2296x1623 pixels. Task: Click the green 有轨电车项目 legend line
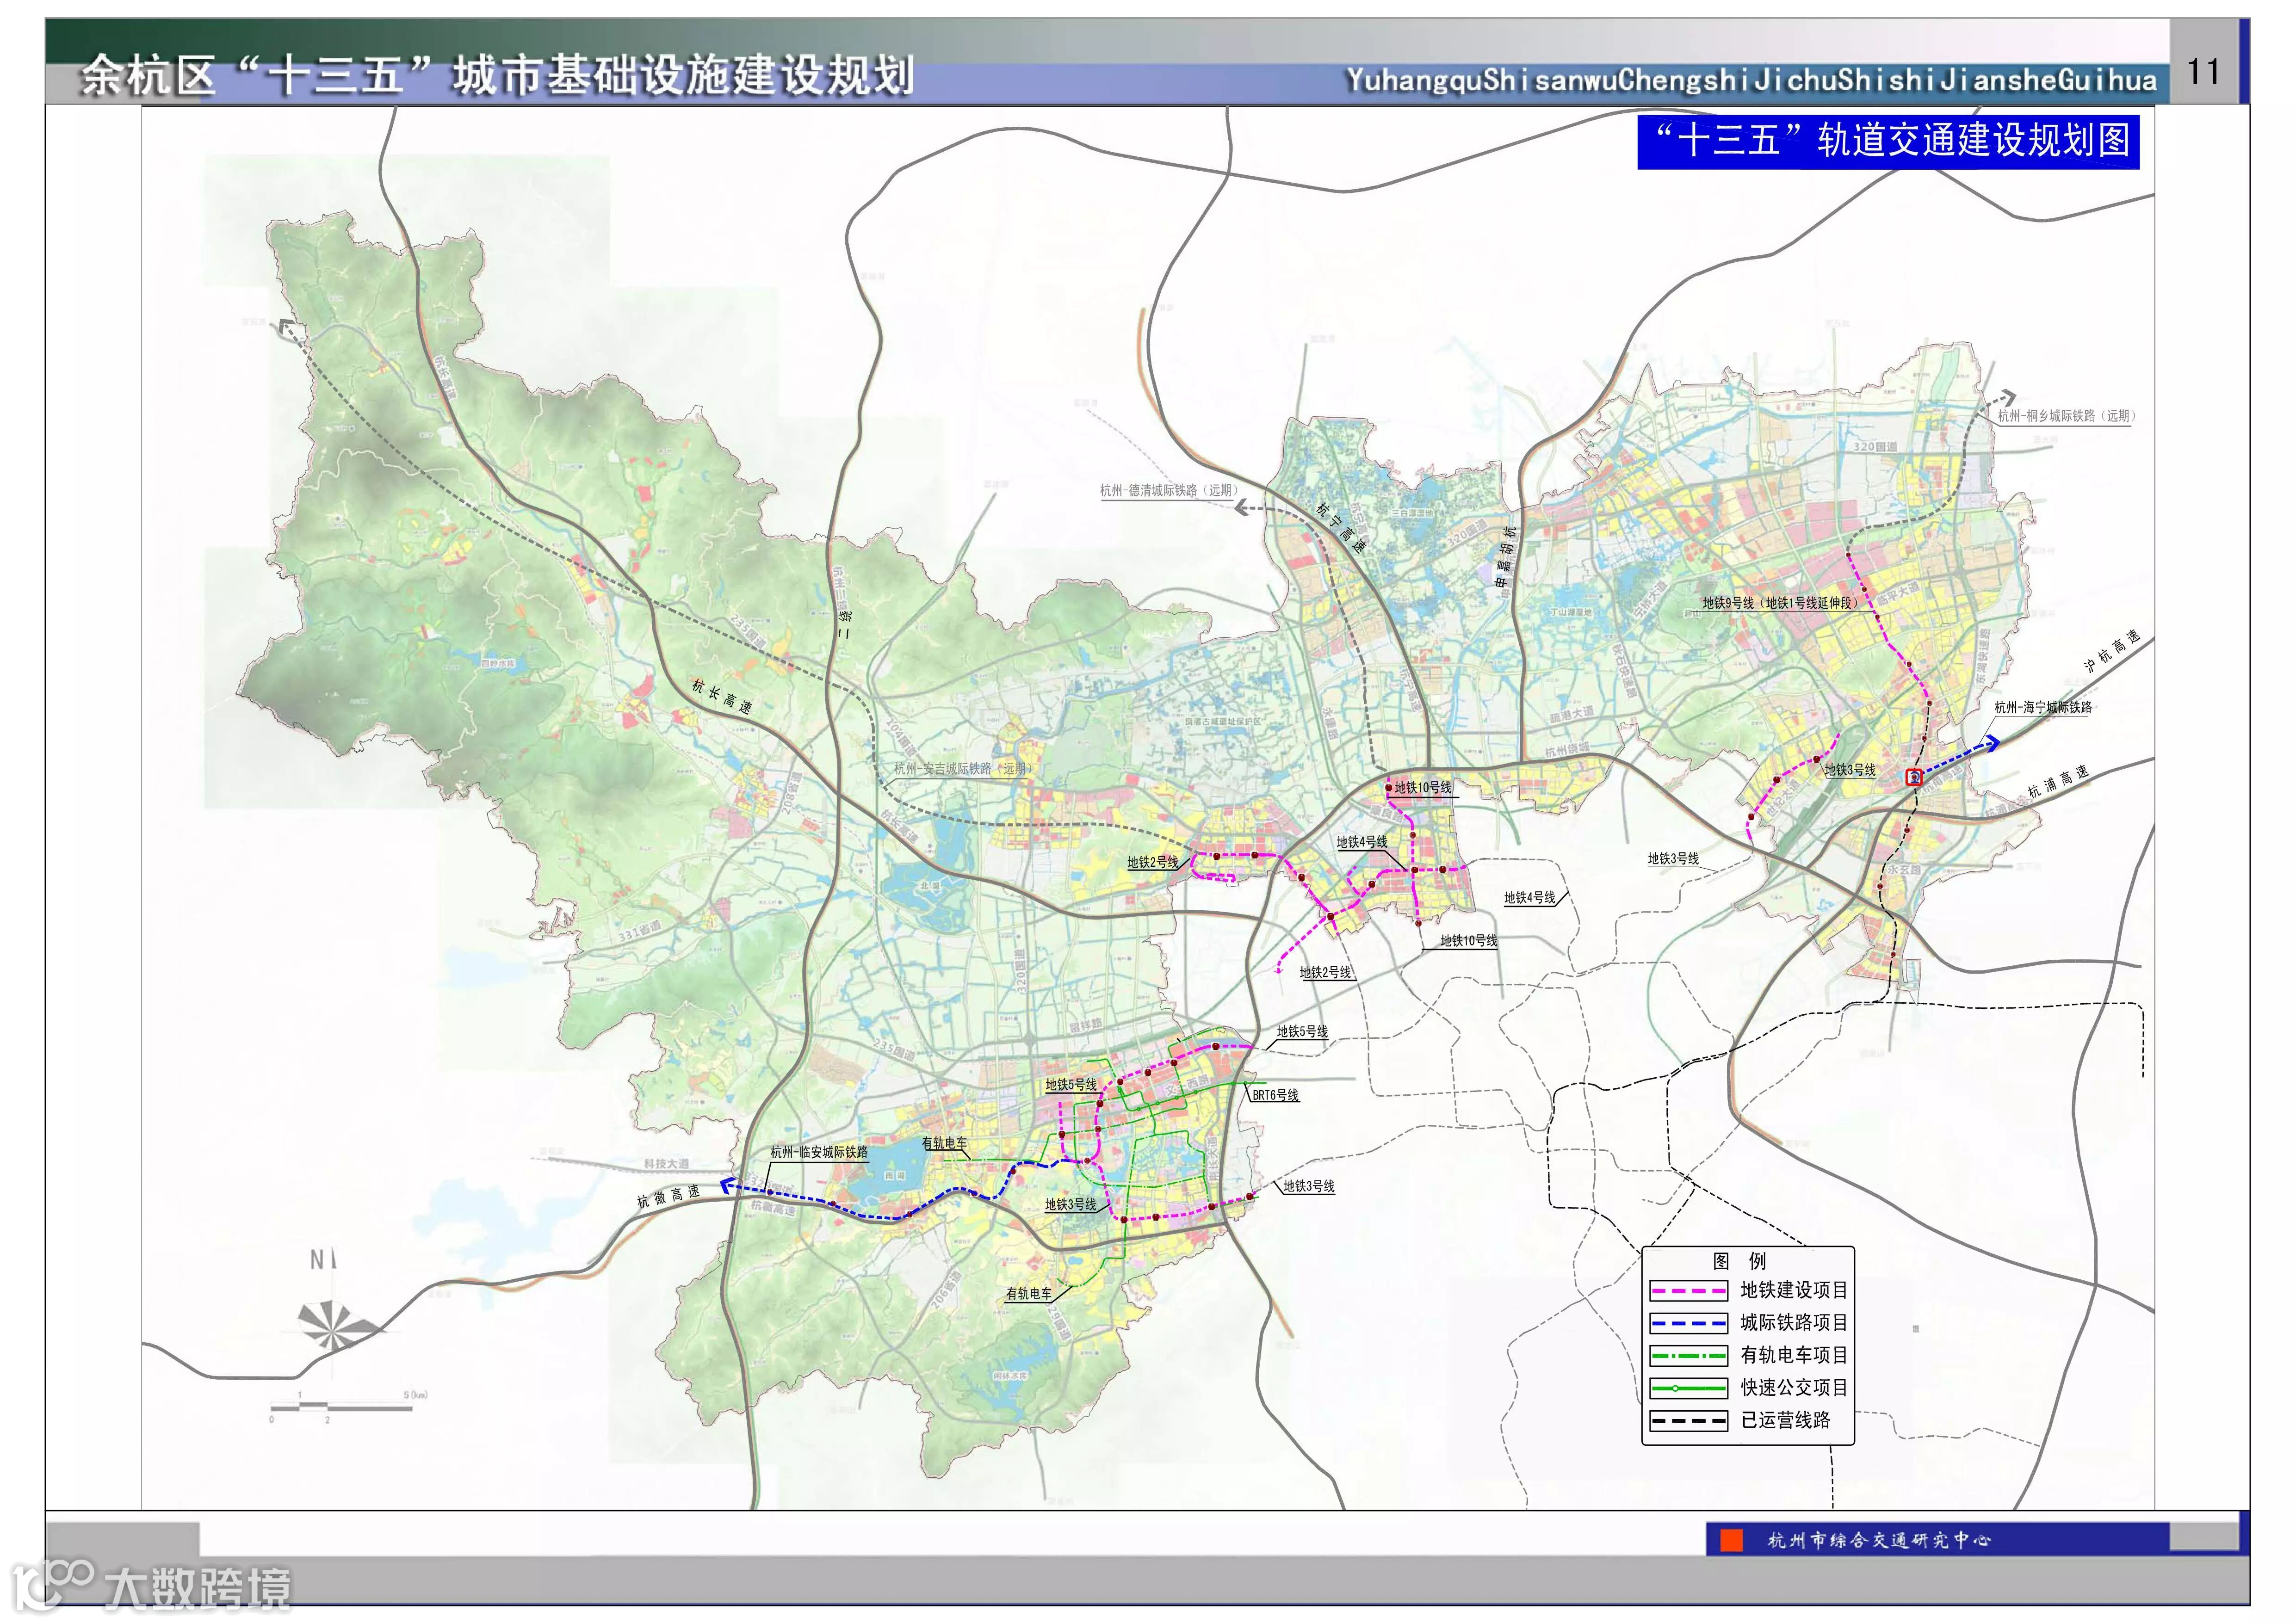(x=1688, y=1356)
